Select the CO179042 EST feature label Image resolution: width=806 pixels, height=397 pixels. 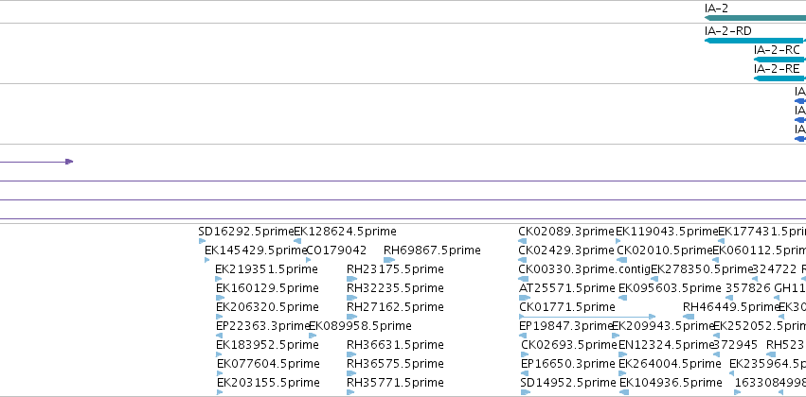[336, 250]
